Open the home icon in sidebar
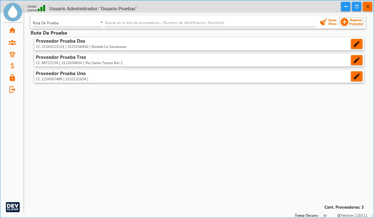Image resolution: width=374 pixels, height=218 pixels. (12, 31)
